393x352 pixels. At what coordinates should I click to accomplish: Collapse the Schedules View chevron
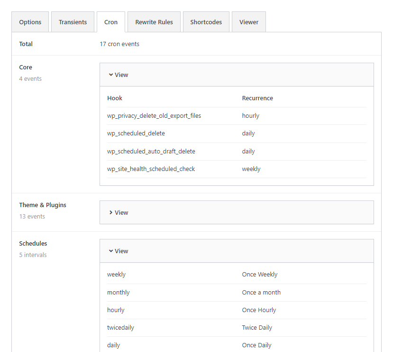click(x=110, y=251)
